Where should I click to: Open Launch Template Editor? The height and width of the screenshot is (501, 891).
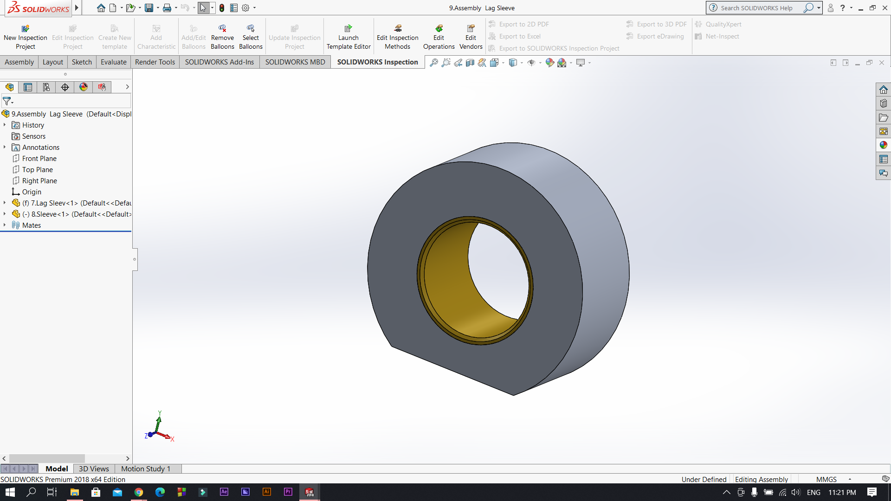coord(349,37)
